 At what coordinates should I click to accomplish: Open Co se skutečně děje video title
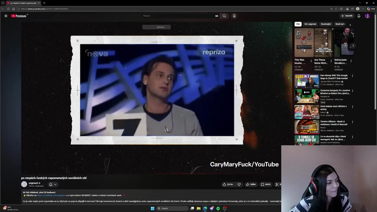(333, 138)
